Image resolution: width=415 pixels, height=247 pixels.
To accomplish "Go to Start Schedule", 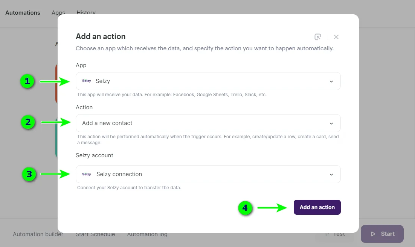I will [x=95, y=234].
